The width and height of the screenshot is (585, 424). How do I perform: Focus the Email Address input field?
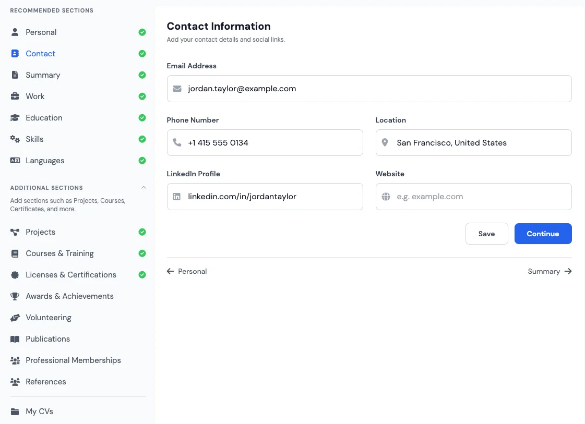tap(369, 89)
